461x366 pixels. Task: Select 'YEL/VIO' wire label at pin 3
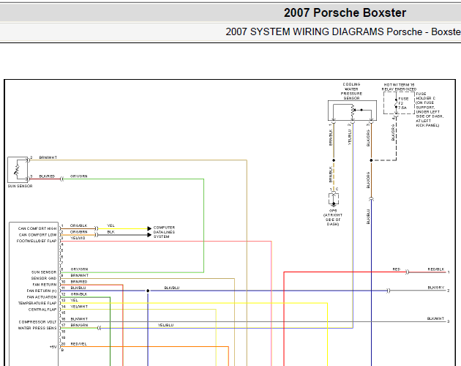[x=78, y=238]
